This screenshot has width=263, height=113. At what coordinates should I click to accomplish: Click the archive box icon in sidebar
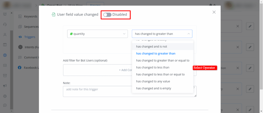click(5, 75)
